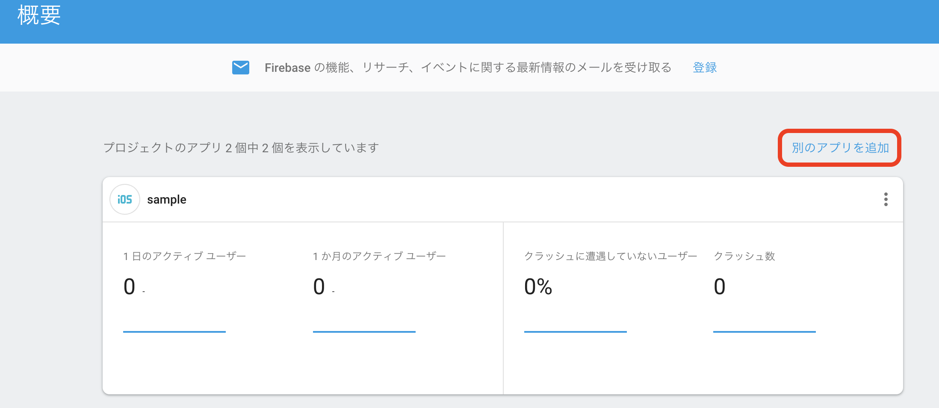Click the 概要 page title

pyautogui.click(x=39, y=15)
